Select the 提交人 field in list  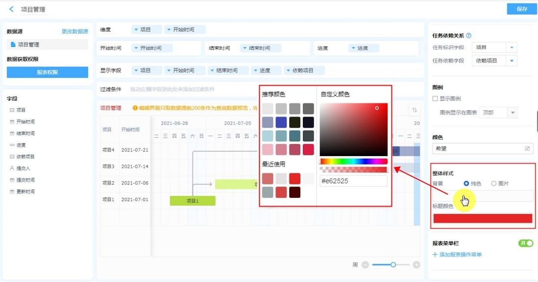point(23,168)
